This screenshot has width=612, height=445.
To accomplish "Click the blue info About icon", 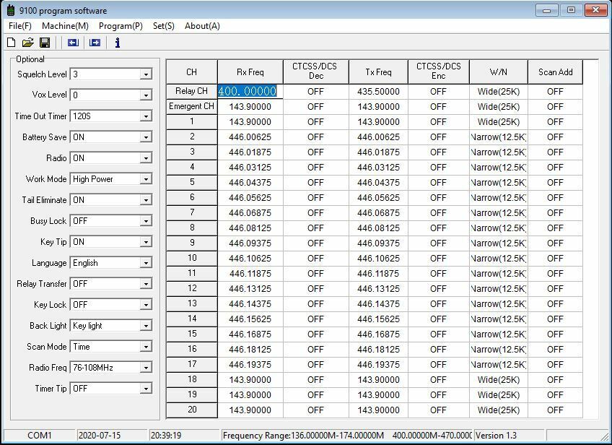I will pyautogui.click(x=118, y=43).
